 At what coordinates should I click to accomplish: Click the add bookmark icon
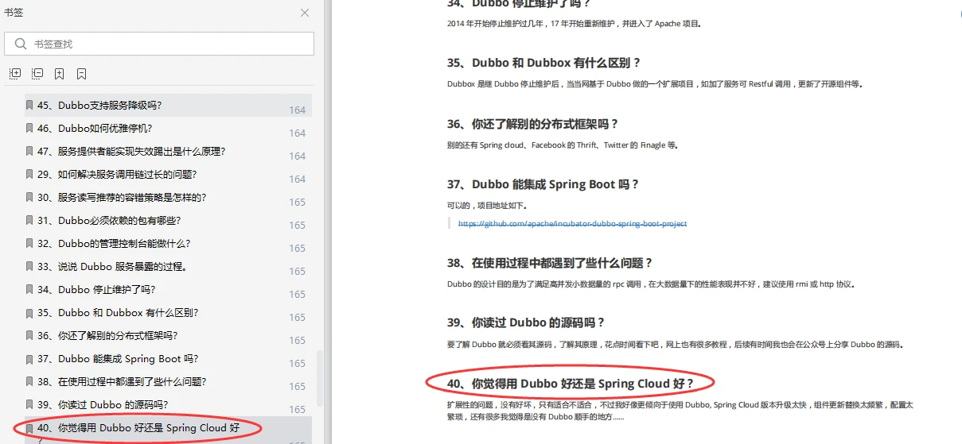tap(60, 74)
